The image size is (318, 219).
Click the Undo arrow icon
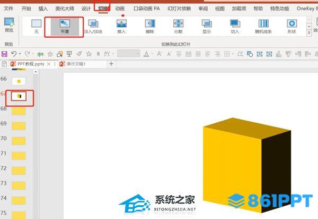14,54
